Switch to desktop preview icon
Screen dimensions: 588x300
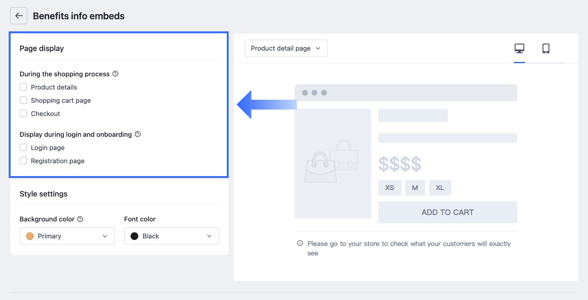tap(519, 48)
